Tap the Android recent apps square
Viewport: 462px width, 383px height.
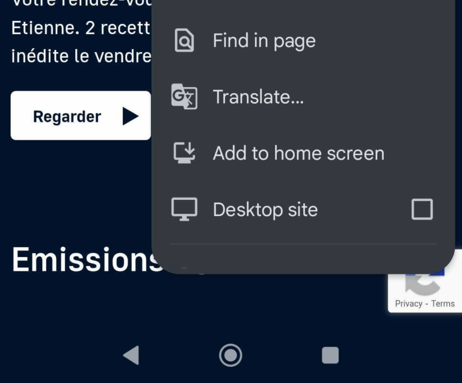[330, 355]
